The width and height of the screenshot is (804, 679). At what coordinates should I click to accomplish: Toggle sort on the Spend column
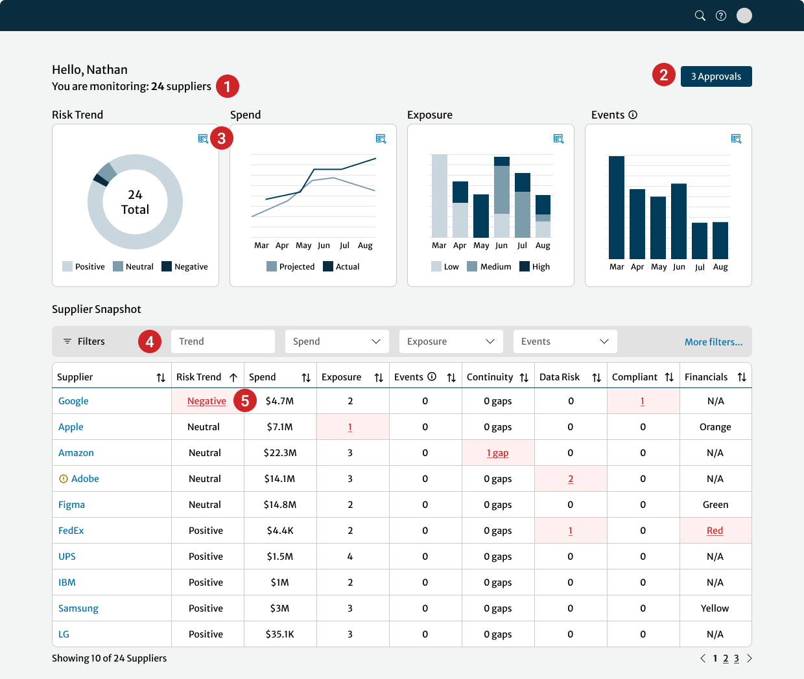[305, 376]
